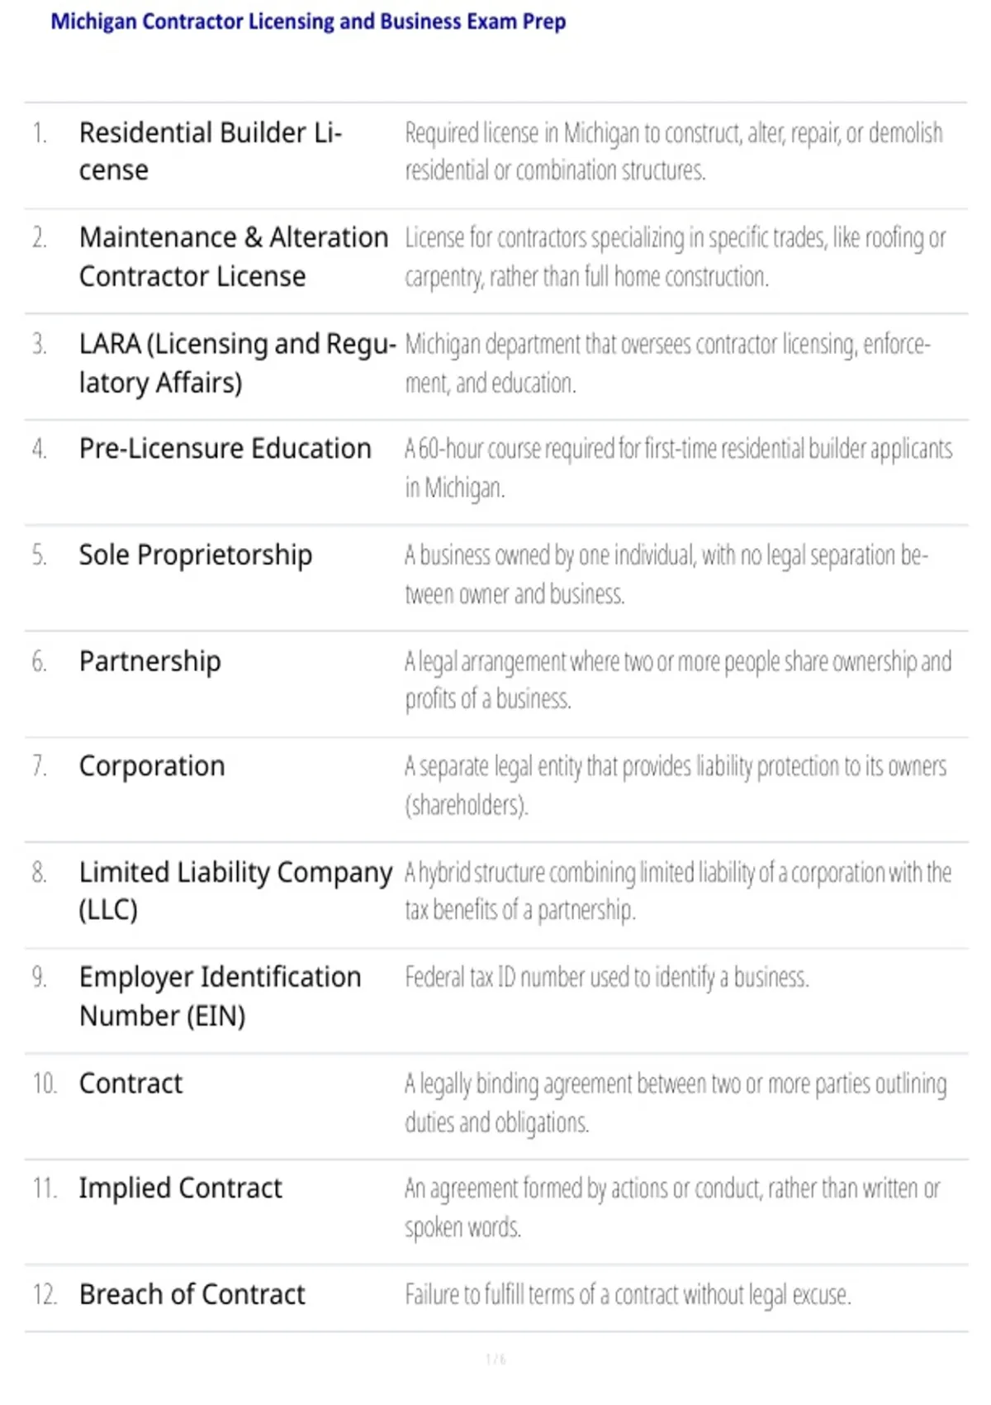Select the Pre-Licensure Education term
Screen dimensions: 991x1405
tap(225, 449)
